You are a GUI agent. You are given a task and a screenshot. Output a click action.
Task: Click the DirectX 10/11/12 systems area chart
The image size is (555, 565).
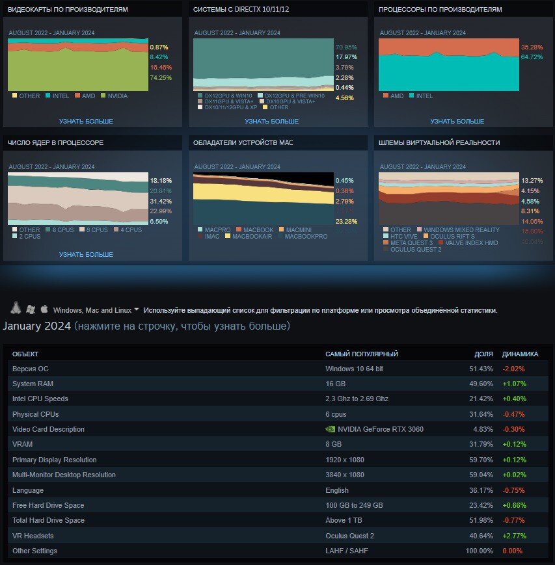pyautogui.click(x=264, y=64)
